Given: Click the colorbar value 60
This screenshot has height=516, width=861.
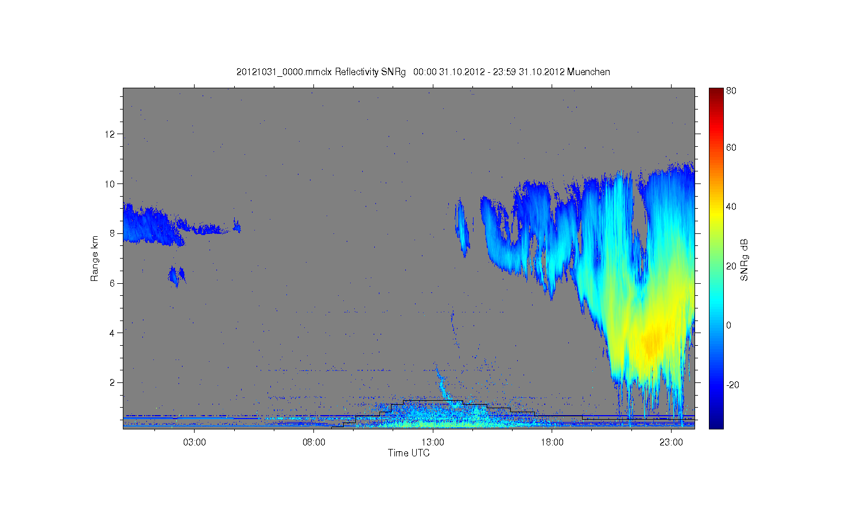Looking at the screenshot, I should [x=731, y=147].
